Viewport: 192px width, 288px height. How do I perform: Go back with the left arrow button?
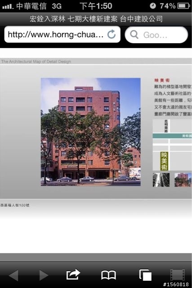tap(13, 275)
